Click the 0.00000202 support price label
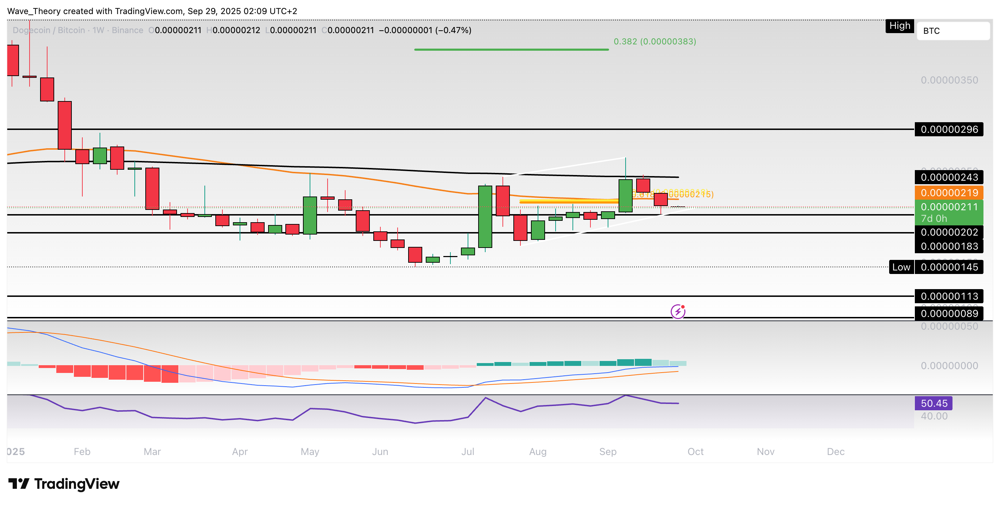The height and width of the screenshot is (505, 1000). pyautogui.click(x=949, y=232)
